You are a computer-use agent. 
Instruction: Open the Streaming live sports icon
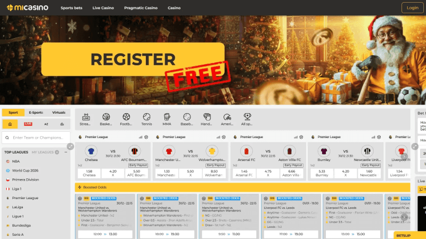tap(86, 119)
